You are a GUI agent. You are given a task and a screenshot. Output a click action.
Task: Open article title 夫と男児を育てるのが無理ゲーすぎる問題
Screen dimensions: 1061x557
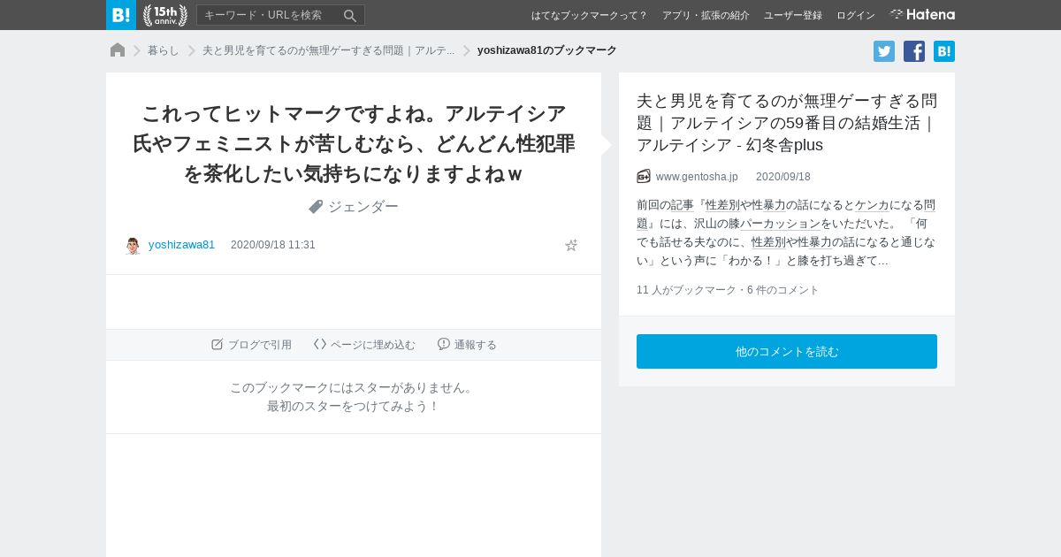point(787,122)
